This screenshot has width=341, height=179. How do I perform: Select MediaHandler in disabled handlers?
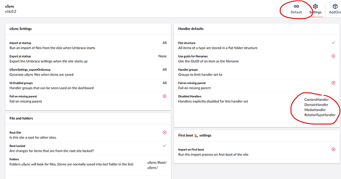tap(315, 110)
